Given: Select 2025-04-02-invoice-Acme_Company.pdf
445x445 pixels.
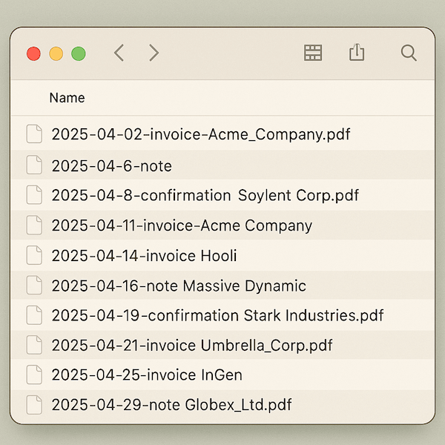Looking at the screenshot, I should [200, 135].
